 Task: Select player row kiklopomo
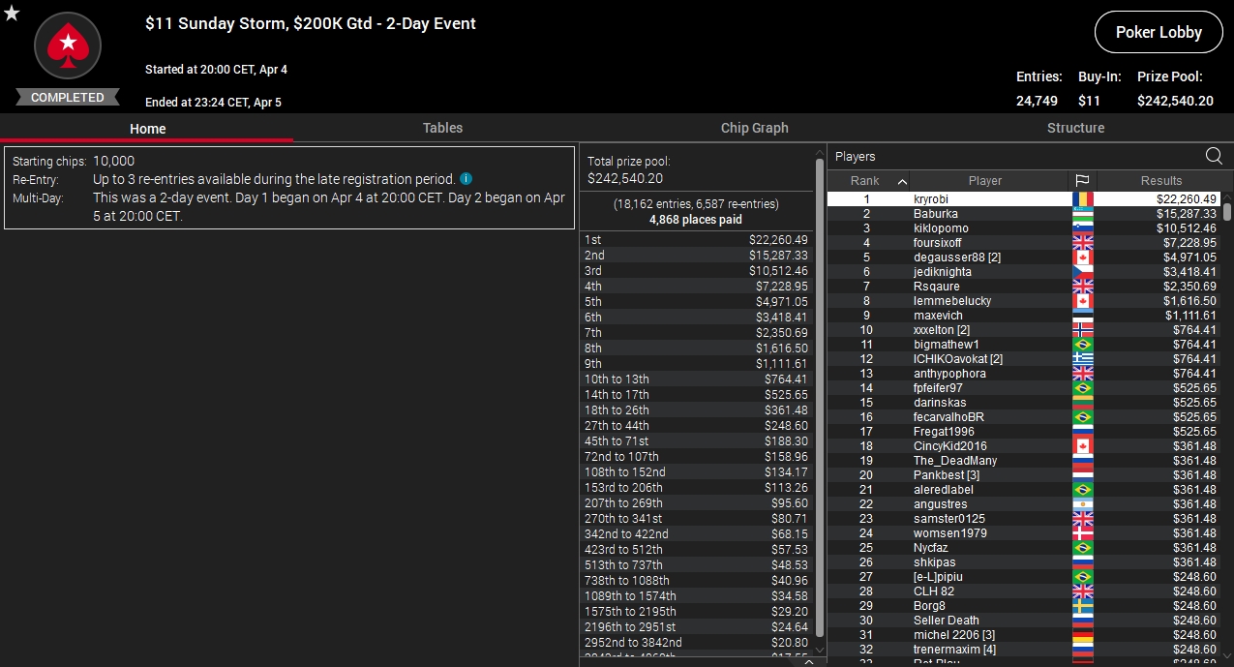[1024, 228]
